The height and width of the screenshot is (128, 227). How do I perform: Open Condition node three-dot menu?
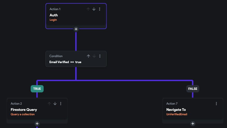point(100,56)
